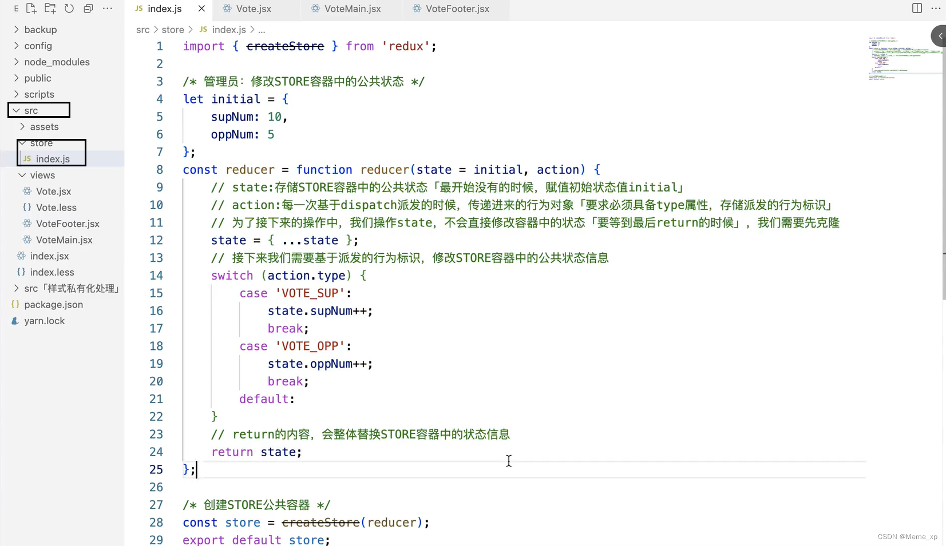This screenshot has height=546, width=946.
Task: Close the index.js editor tab
Action: click(201, 9)
